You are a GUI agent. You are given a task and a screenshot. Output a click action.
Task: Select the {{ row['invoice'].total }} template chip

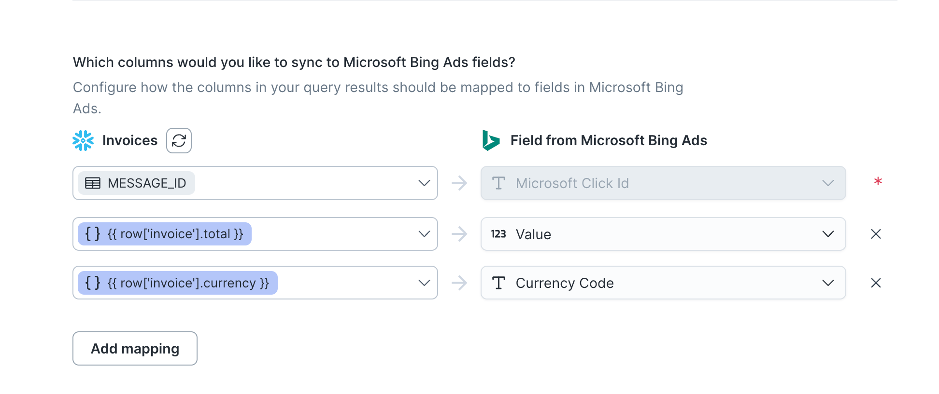(x=165, y=234)
